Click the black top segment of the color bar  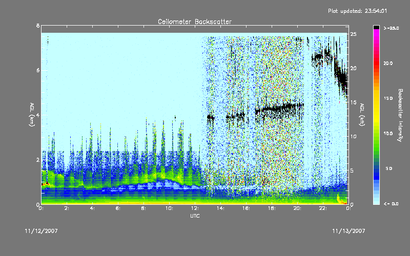click(x=376, y=27)
